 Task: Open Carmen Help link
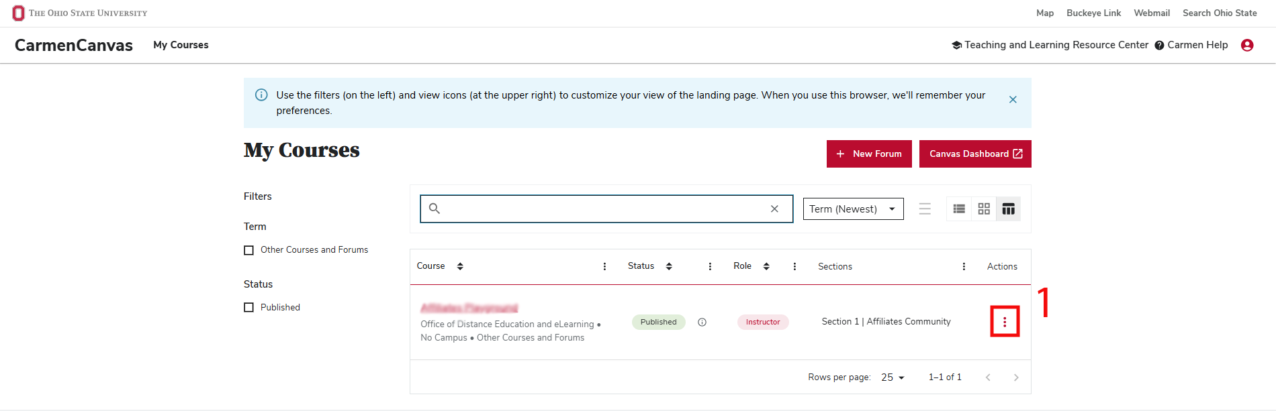[x=1197, y=45]
